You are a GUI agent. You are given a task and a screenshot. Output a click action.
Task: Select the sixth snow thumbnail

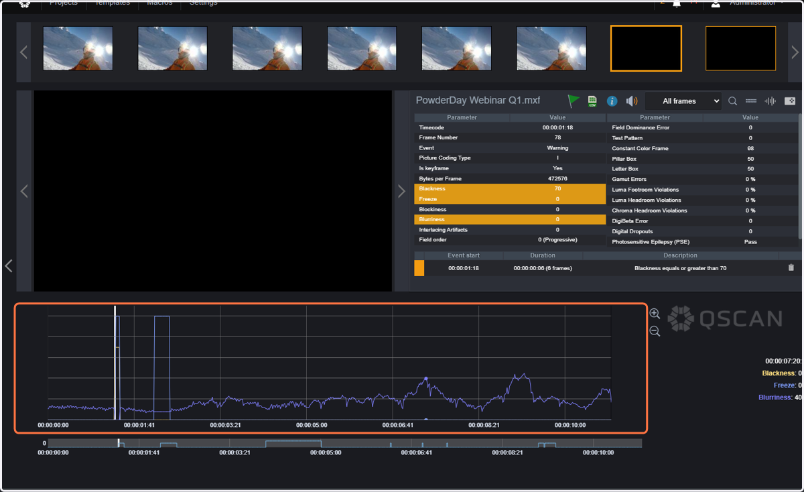pyautogui.click(x=551, y=48)
